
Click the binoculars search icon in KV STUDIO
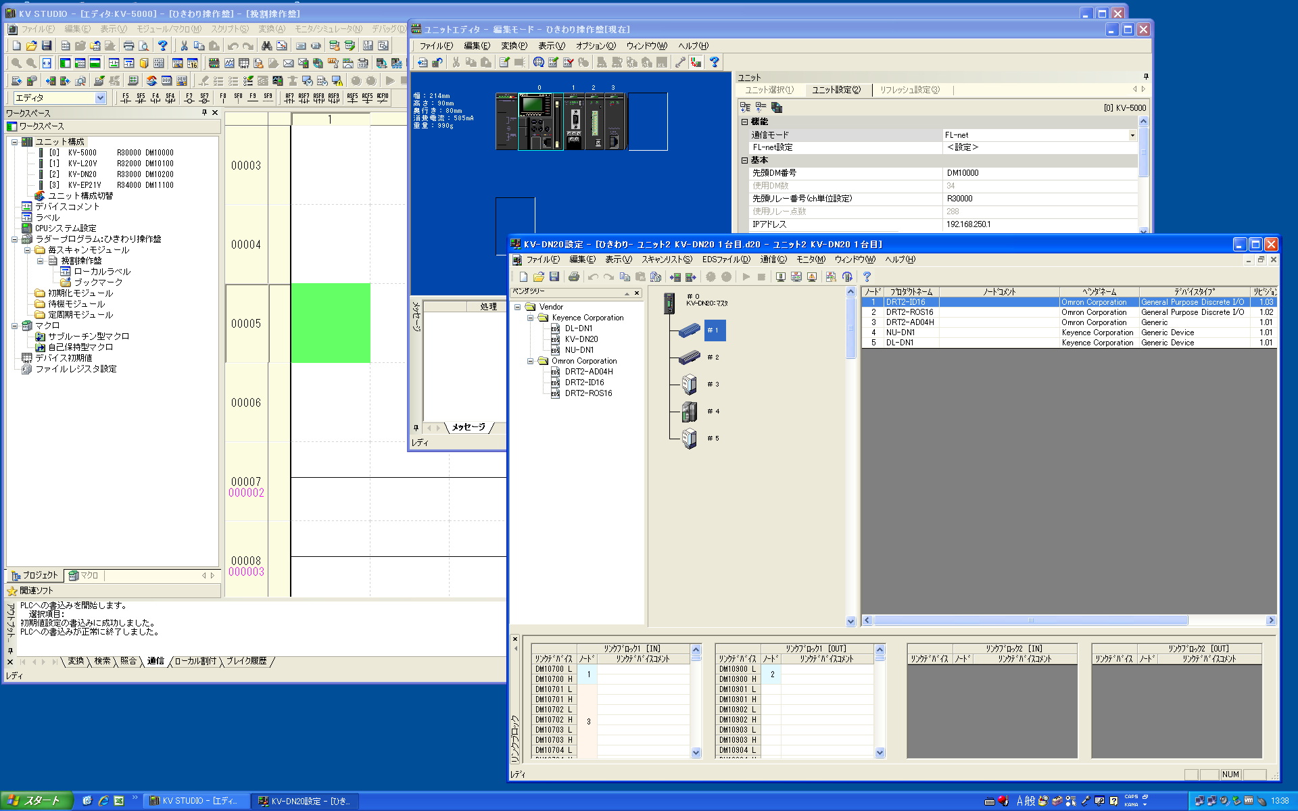[x=266, y=46]
